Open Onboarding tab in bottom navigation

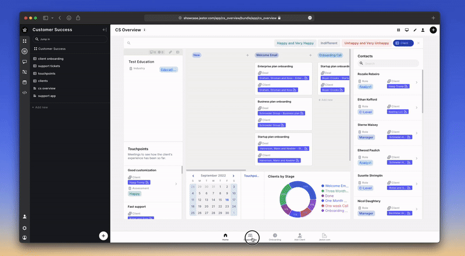275,236
